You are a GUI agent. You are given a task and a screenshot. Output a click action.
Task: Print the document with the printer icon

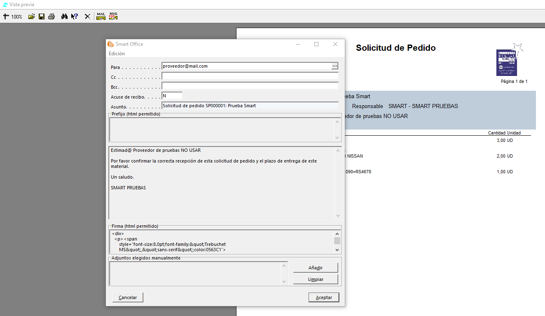coord(51,17)
